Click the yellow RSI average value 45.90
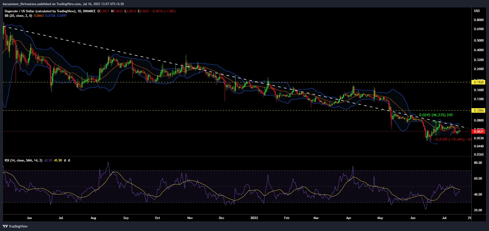 pyautogui.click(x=58, y=160)
